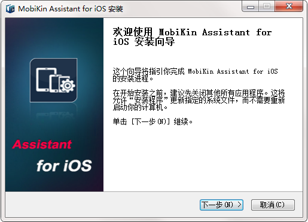This screenshot has width=308, height=222.
Task: Click the white for iOS text in the banner
Action: (x=64, y=166)
